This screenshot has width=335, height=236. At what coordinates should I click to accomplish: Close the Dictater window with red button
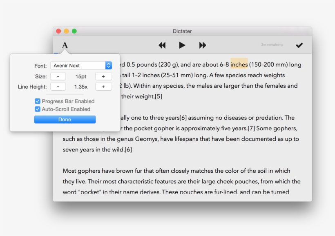(x=58, y=31)
